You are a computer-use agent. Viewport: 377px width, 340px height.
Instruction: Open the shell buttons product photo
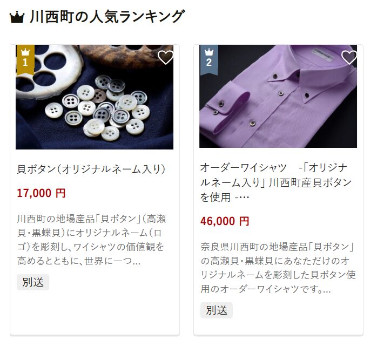[x=95, y=97]
